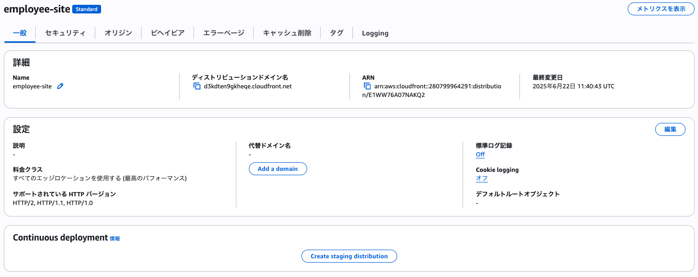
Task: Click the Standard badge next to employee-site
Action: pos(86,9)
